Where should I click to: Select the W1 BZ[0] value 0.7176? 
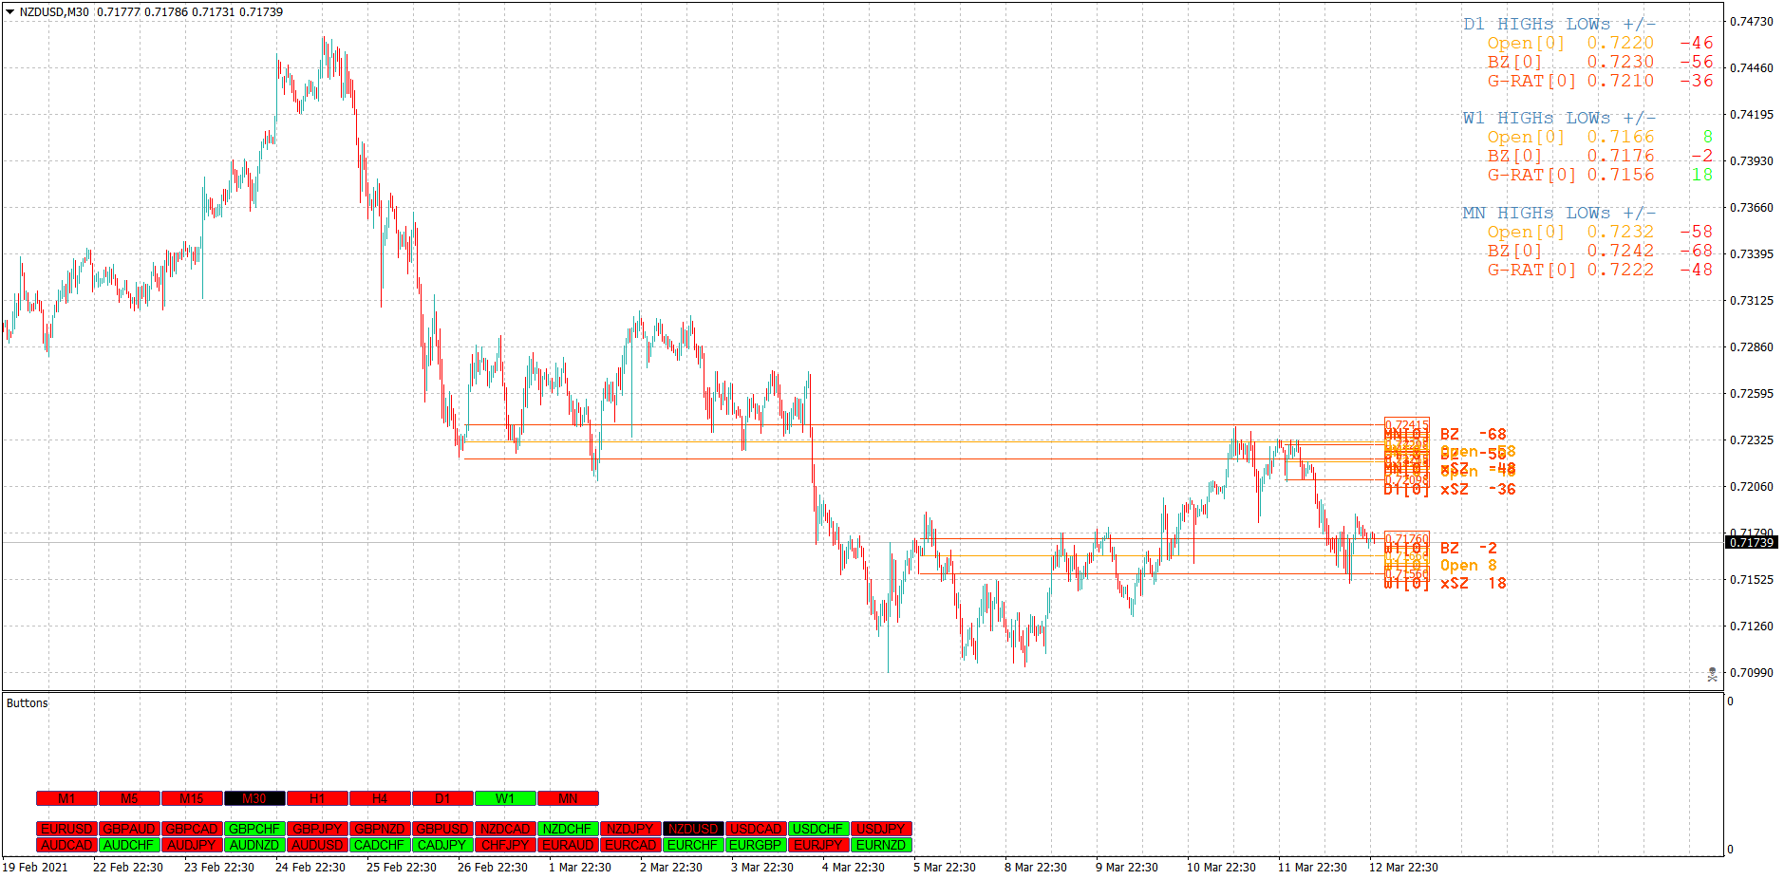(x=1621, y=156)
